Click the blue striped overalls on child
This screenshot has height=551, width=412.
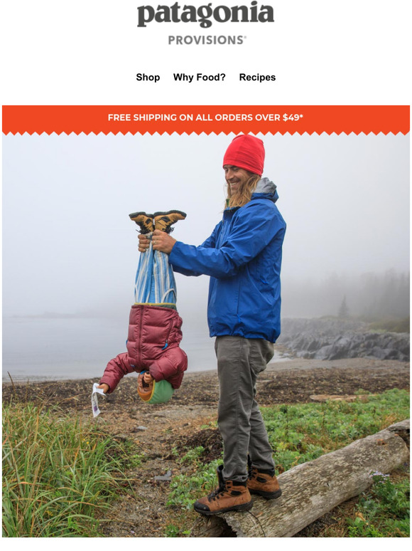[155, 272]
